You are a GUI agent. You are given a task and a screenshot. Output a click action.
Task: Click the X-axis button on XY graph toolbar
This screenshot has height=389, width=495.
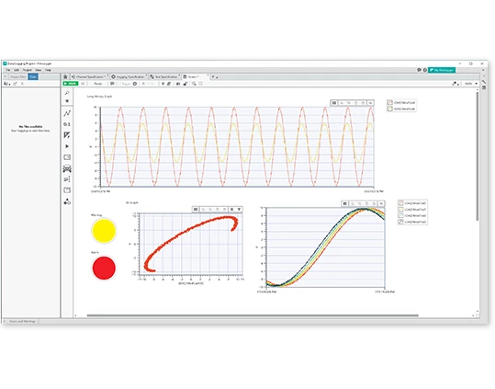(x=231, y=209)
